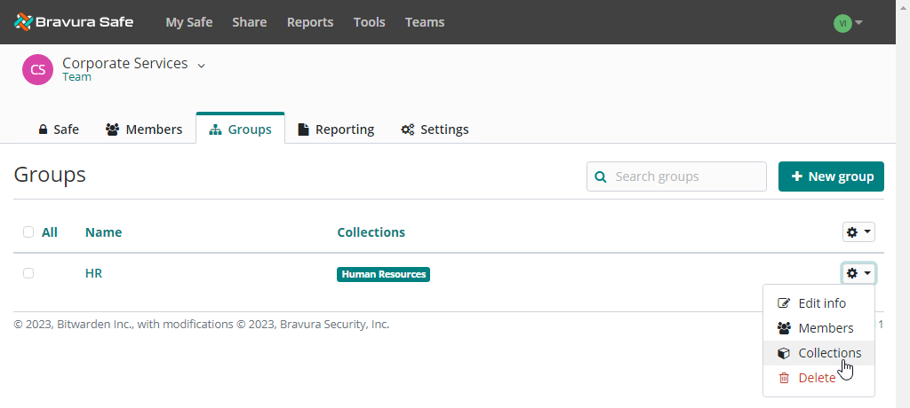The height and width of the screenshot is (408, 910).
Task: Click the magnifier icon in the search box
Action: click(x=601, y=177)
